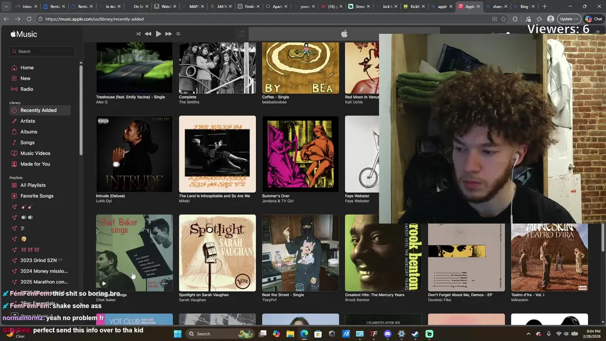Open the bookmark star in address bar
Screen dimensions: 606x341
(503, 19)
